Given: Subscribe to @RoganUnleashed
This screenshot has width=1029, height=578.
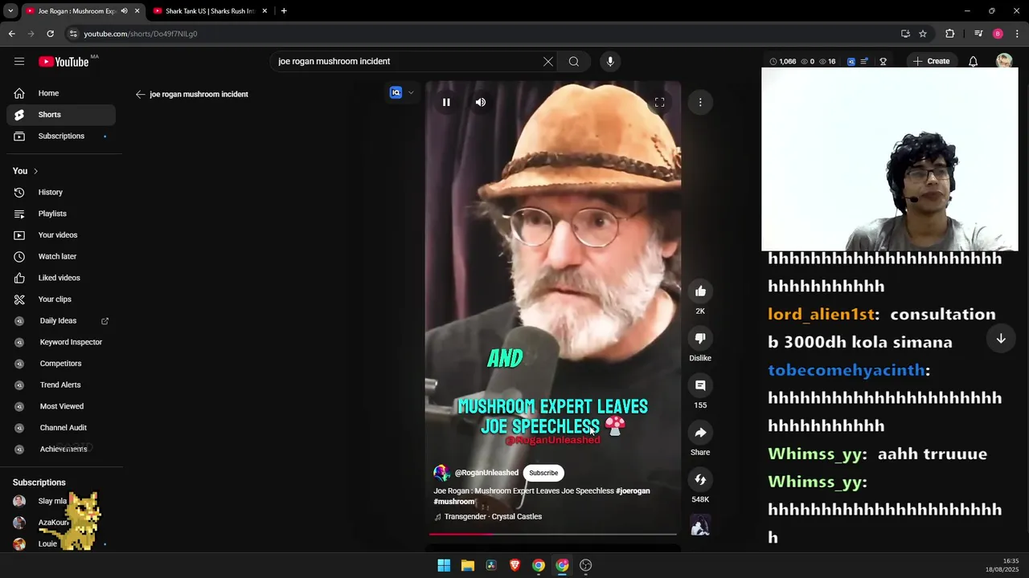Looking at the screenshot, I should click(543, 473).
